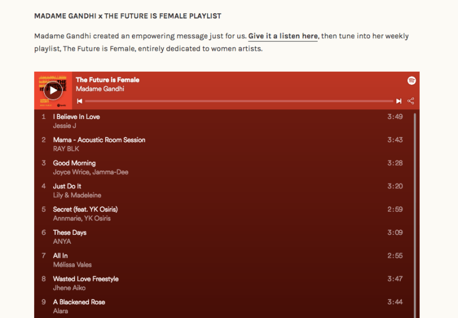Open the 'Give it a listen here' link
Screen dimensions: 458x318
click(x=283, y=36)
